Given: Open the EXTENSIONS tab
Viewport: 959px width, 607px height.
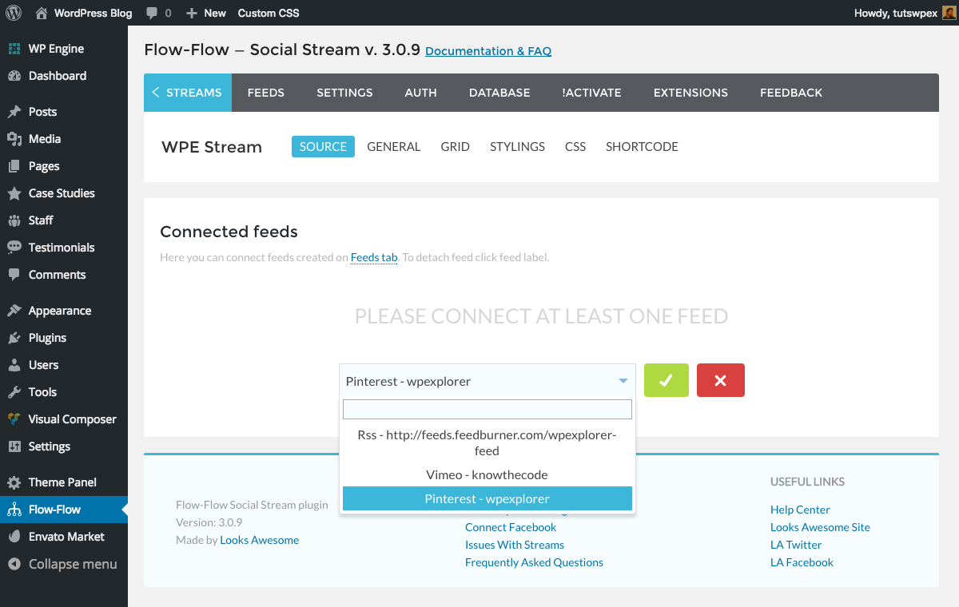Looking at the screenshot, I should (690, 93).
